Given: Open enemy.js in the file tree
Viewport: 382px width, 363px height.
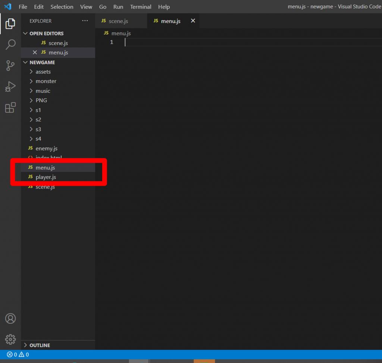Looking at the screenshot, I should pyautogui.click(x=58, y=148).
